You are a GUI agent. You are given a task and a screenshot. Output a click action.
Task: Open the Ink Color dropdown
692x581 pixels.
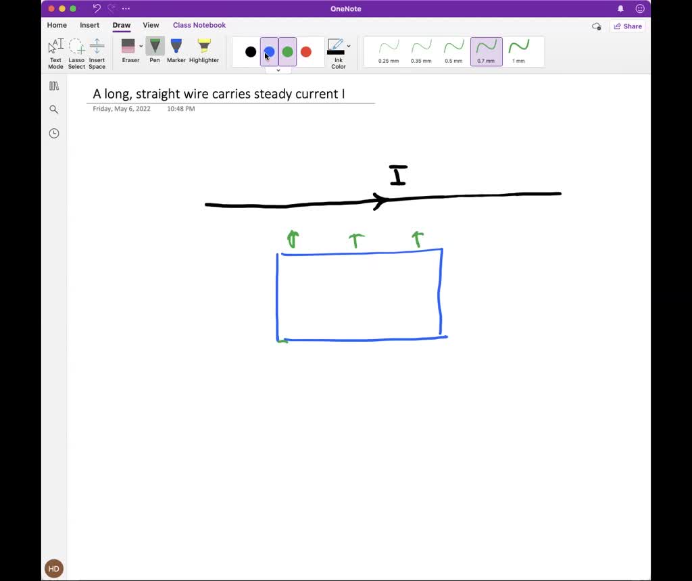pyautogui.click(x=347, y=46)
